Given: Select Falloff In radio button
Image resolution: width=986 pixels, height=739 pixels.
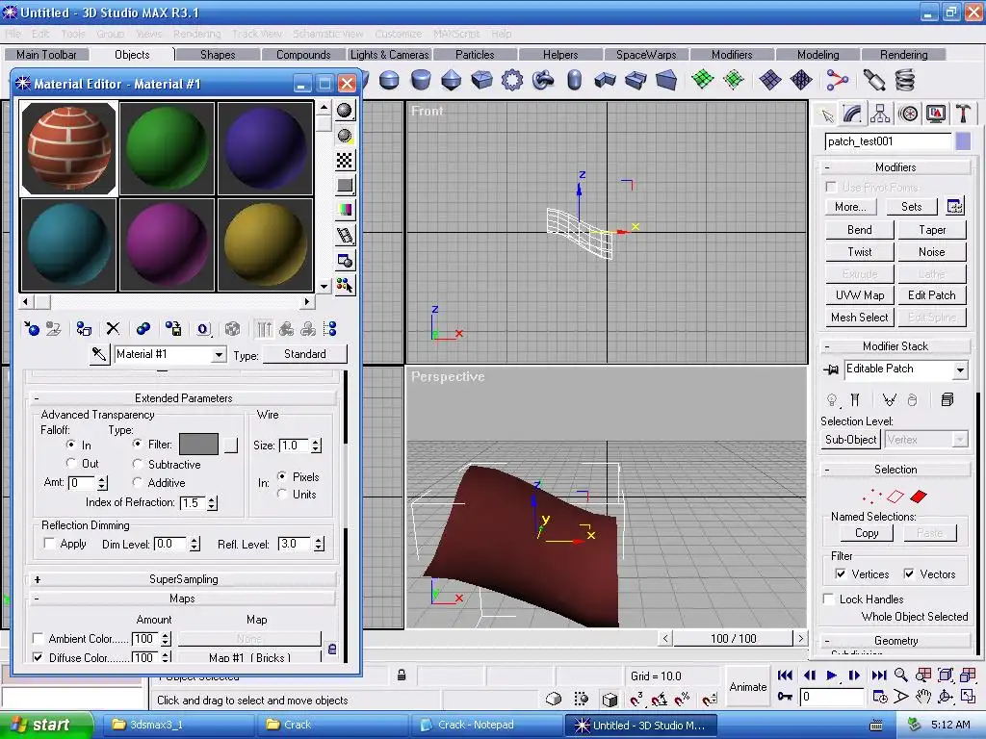Looking at the screenshot, I should (71, 445).
